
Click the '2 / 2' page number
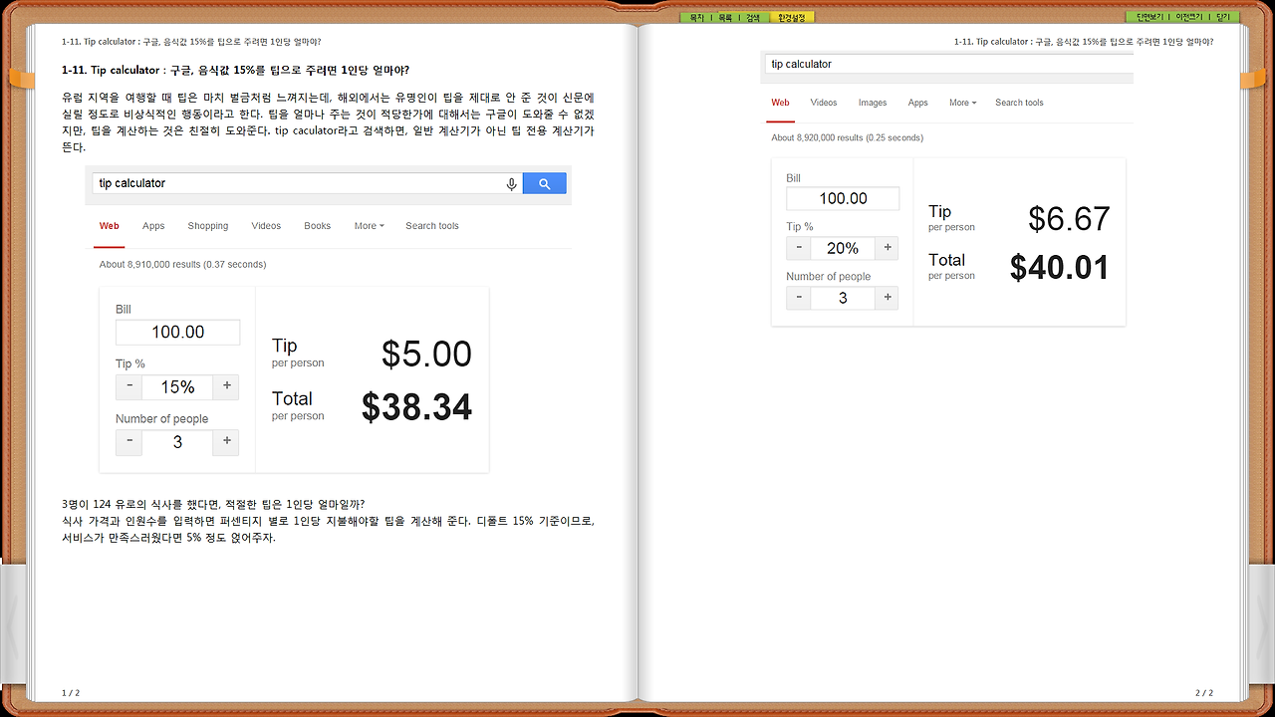coord(1203,692)
